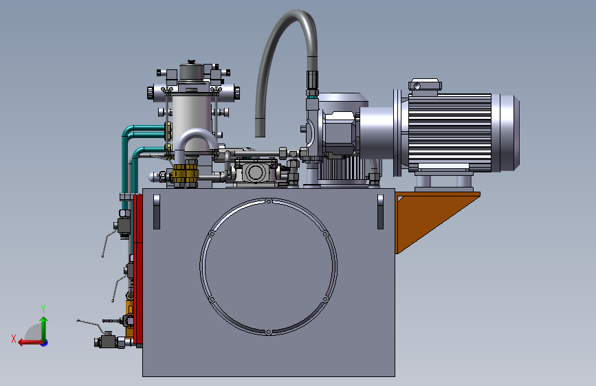Select the bell housing between pump and motor

point(376,133)
